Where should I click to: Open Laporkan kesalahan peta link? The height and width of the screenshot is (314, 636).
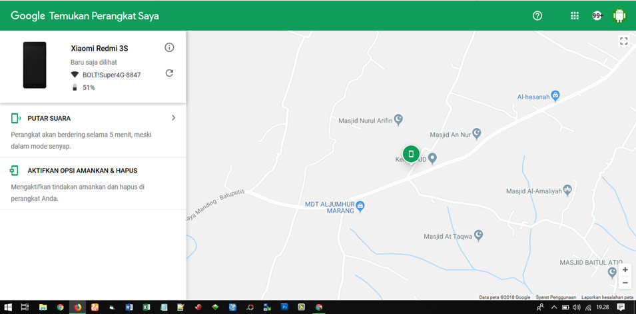(607, 297)
